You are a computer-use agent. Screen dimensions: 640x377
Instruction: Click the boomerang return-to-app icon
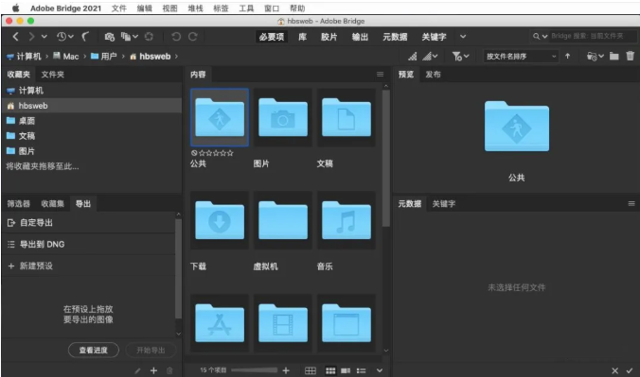click(x=85, y=37)
